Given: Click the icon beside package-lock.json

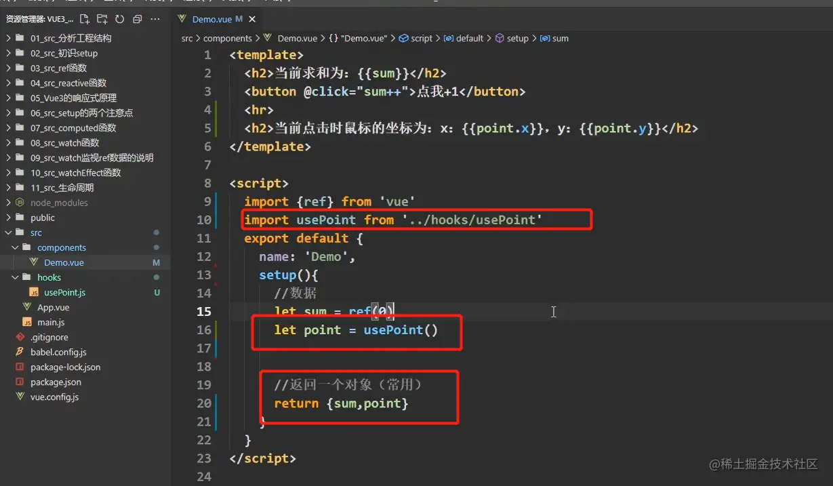Looking at the screenshot, I should [20, 367].
